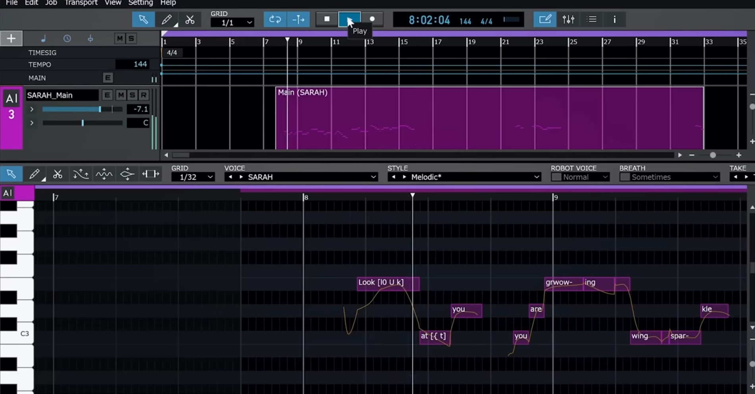Start playback with the Play button

pyautogui.click(x=350, y=19)
